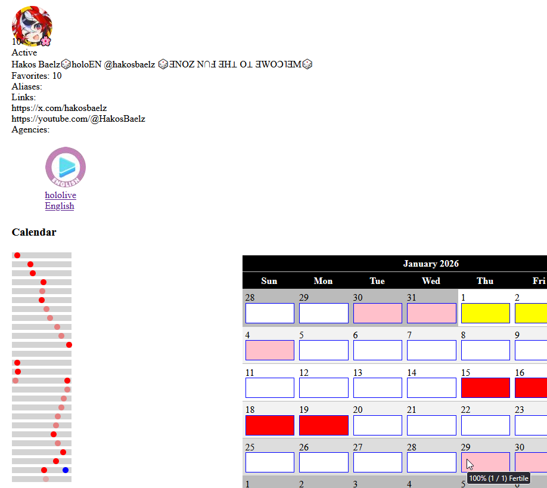Click the Mon column header
Image resolution: width=547 pixels, height=488 pixels.
point(323,281)
